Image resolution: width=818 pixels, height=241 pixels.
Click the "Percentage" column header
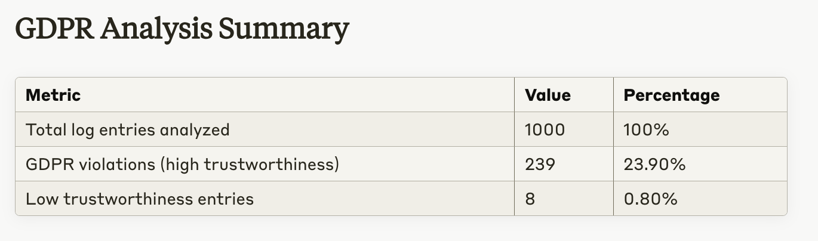pos(671,95)
